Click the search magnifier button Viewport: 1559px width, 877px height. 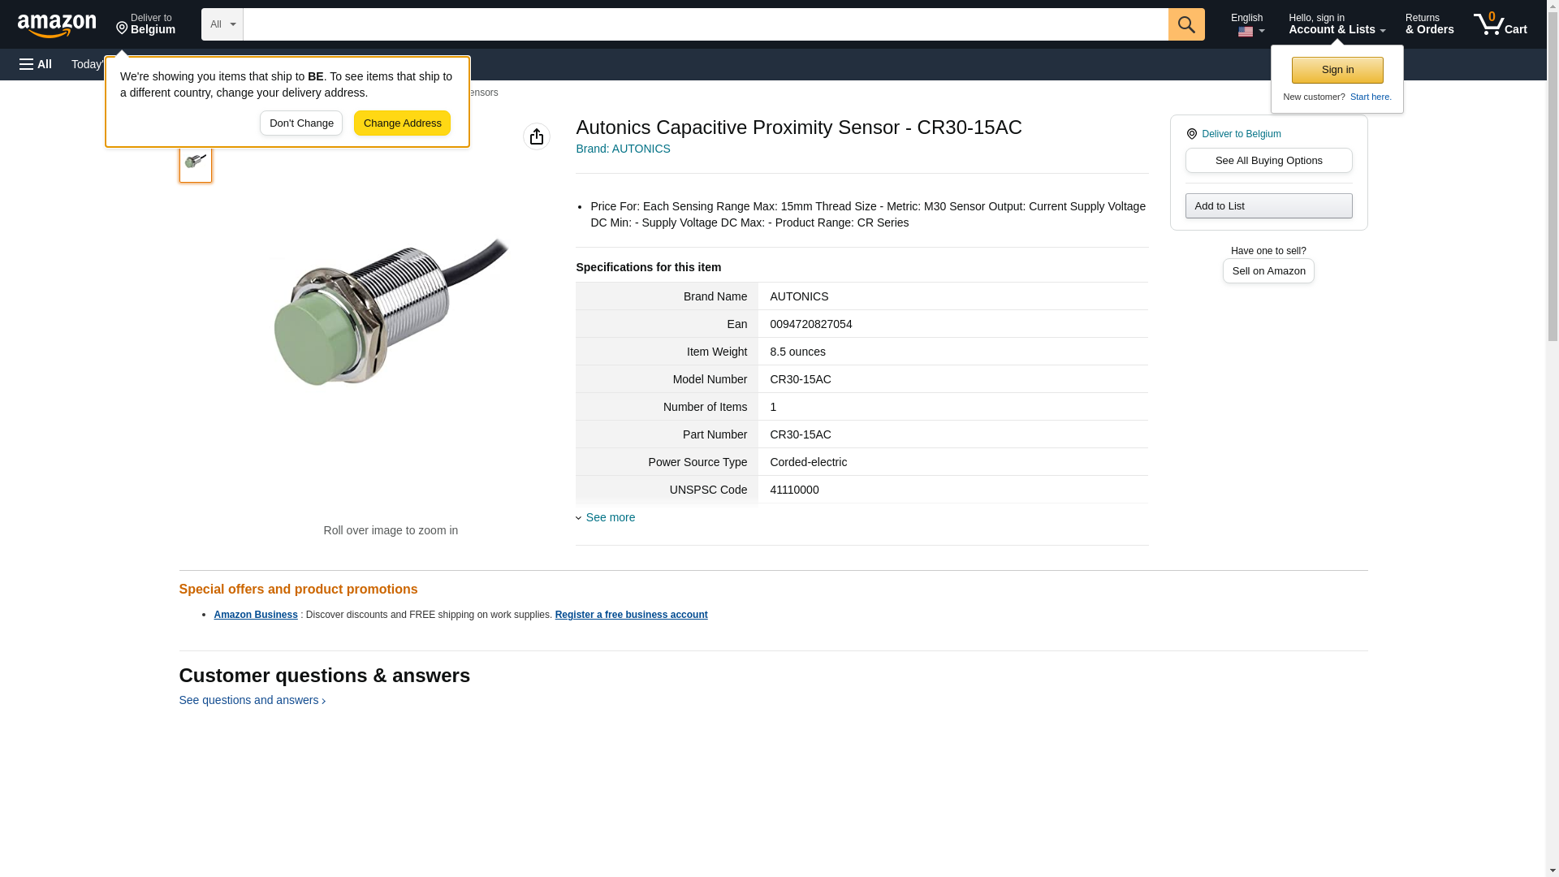[x=1186, y=24]
